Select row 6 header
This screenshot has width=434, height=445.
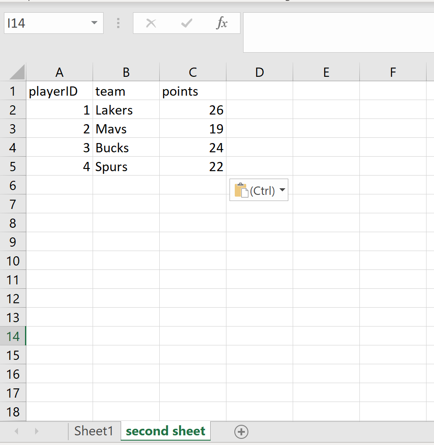pyautogui.click(x=13, y=185)
